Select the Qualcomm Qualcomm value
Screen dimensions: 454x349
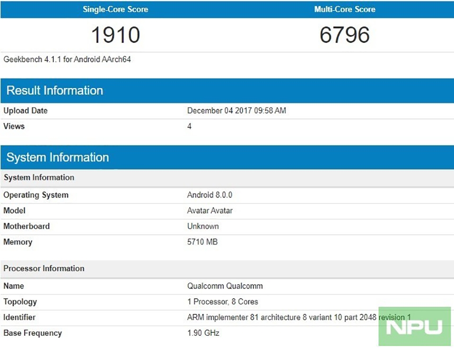[225, 286]
